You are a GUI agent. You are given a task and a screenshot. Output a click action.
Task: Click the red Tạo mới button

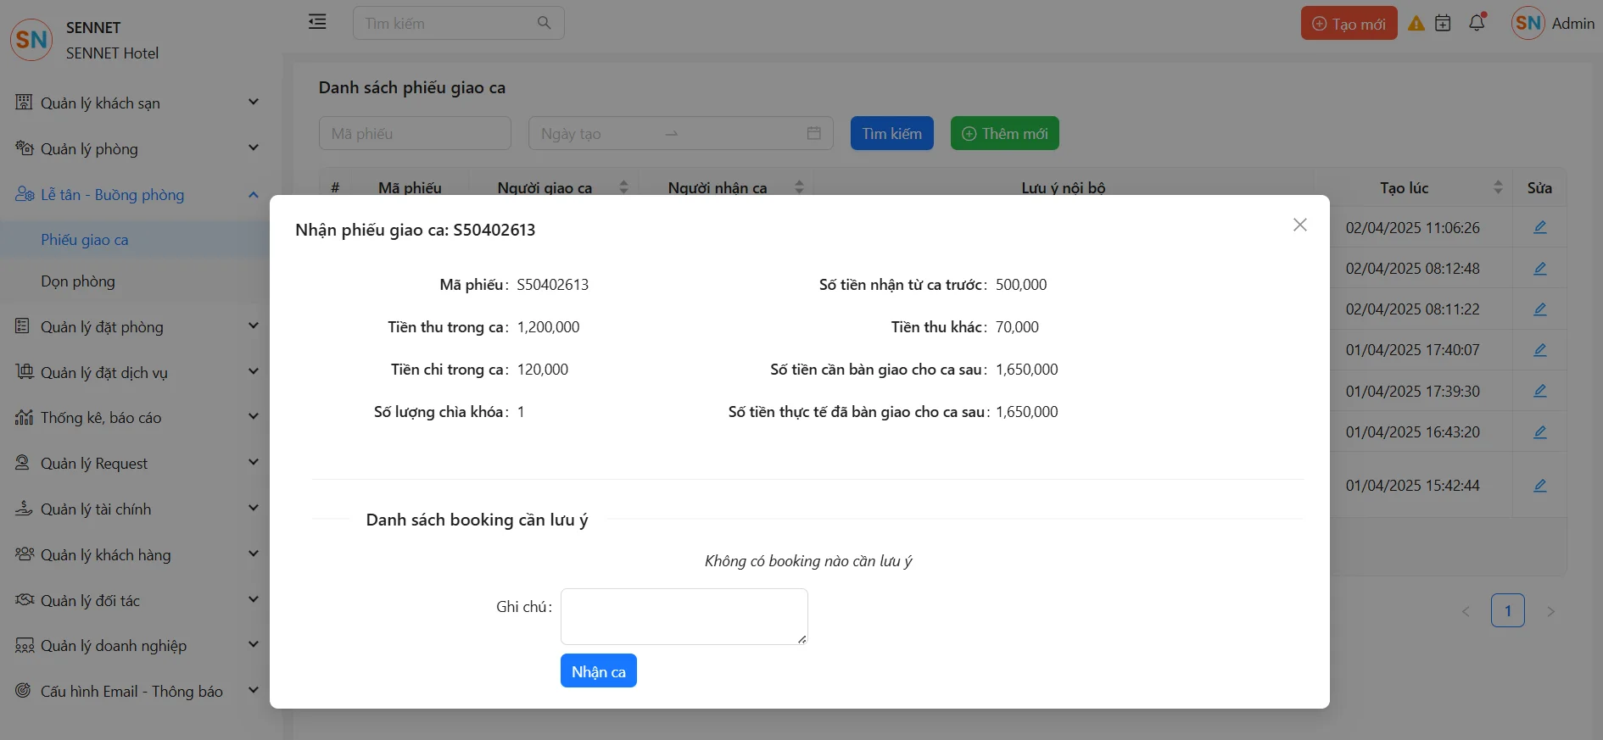pos(1349,24)
